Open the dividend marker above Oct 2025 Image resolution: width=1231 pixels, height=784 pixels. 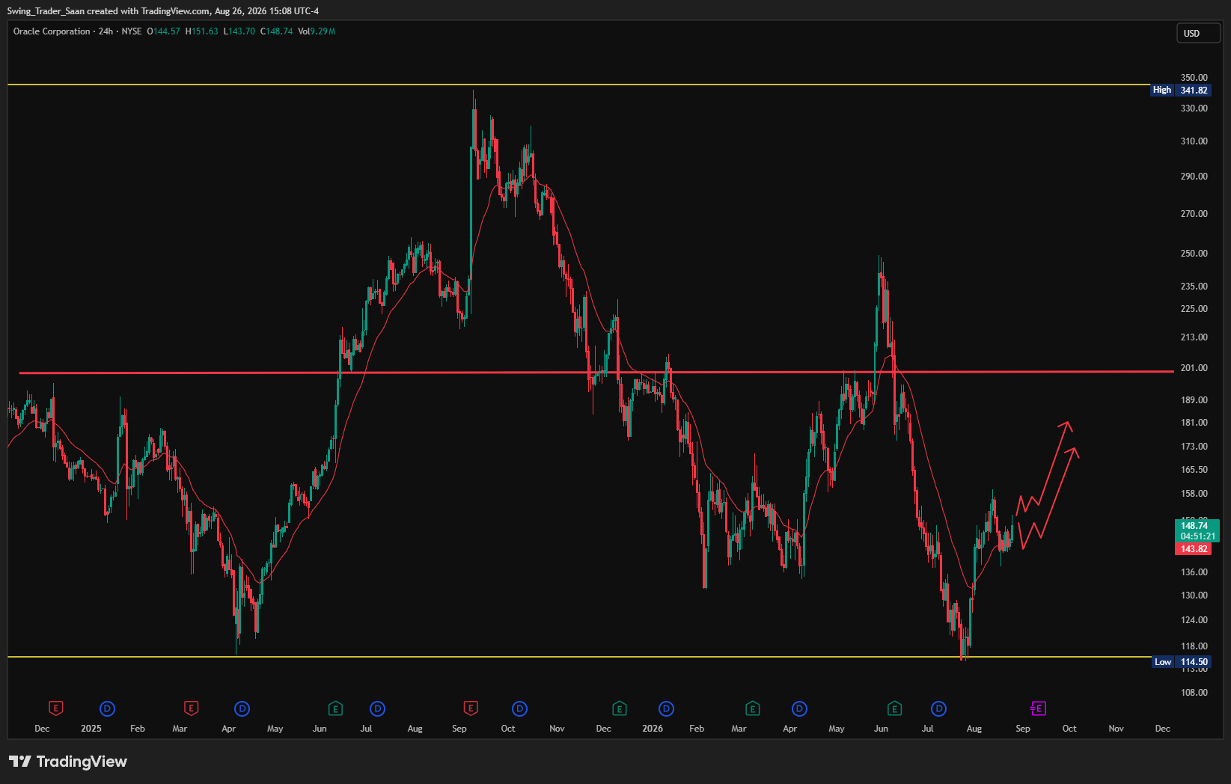[x=519, y=708]
